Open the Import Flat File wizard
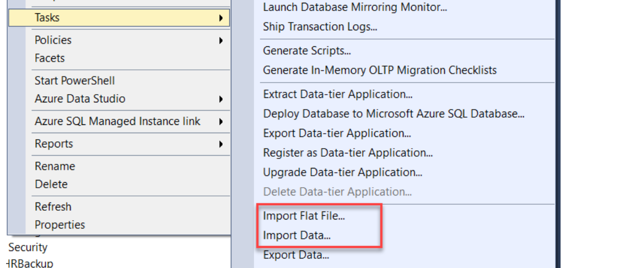The height and width of the screenshot is (268, 619). 304,216
